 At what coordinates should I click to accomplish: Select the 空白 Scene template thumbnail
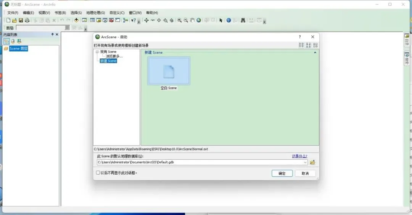click(169, 71)
